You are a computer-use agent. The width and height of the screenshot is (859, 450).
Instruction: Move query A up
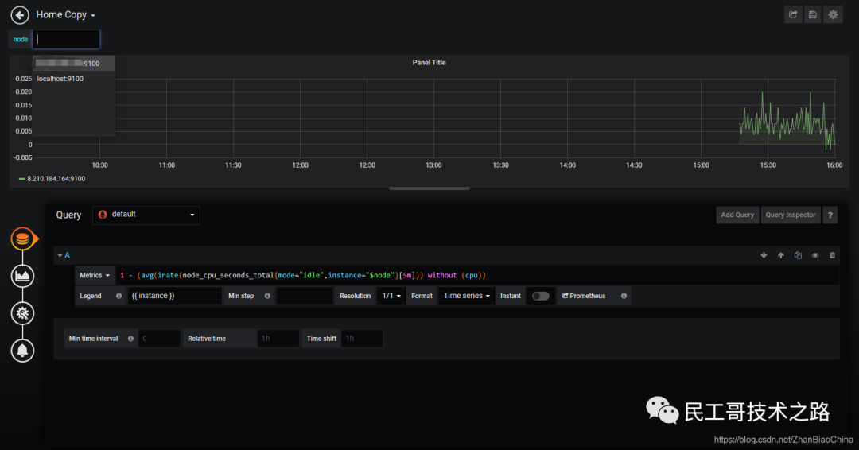[x=781, y=255]
